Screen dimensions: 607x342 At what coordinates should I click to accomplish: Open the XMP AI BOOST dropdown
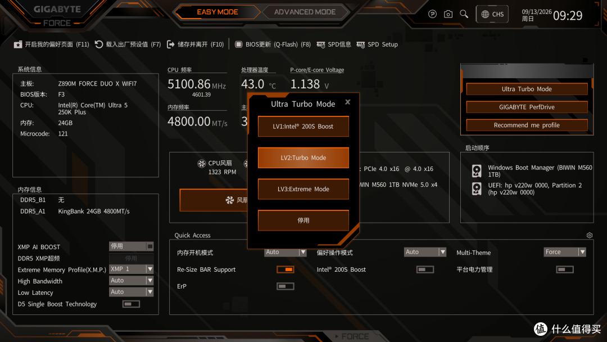click(131, 246)
